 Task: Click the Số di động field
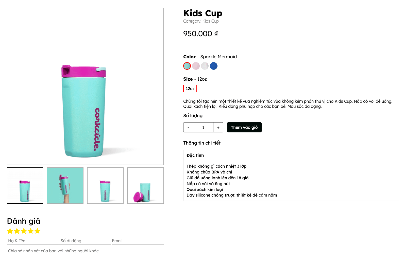tap(85, 241)
